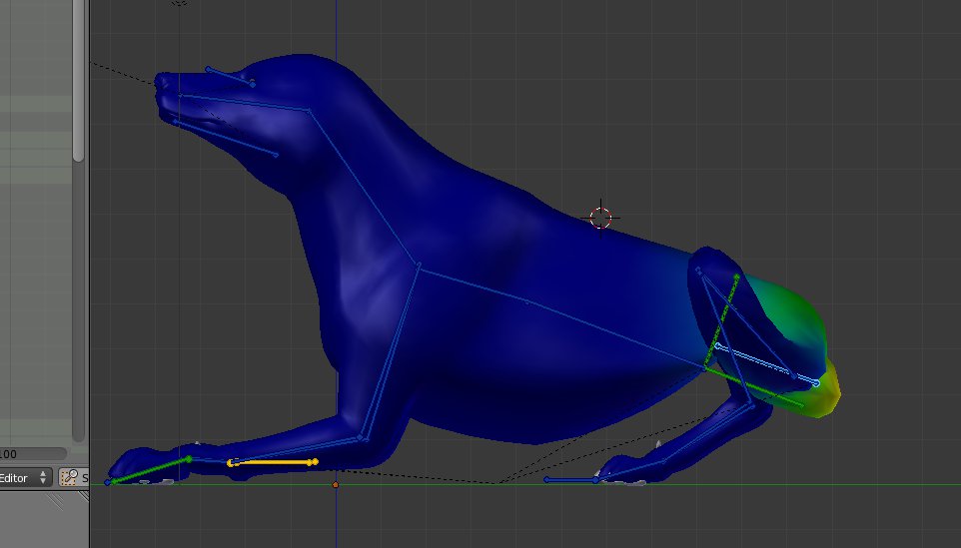Open the Editor type dropdown
The image size is (961, 548).
click(25, 478)
